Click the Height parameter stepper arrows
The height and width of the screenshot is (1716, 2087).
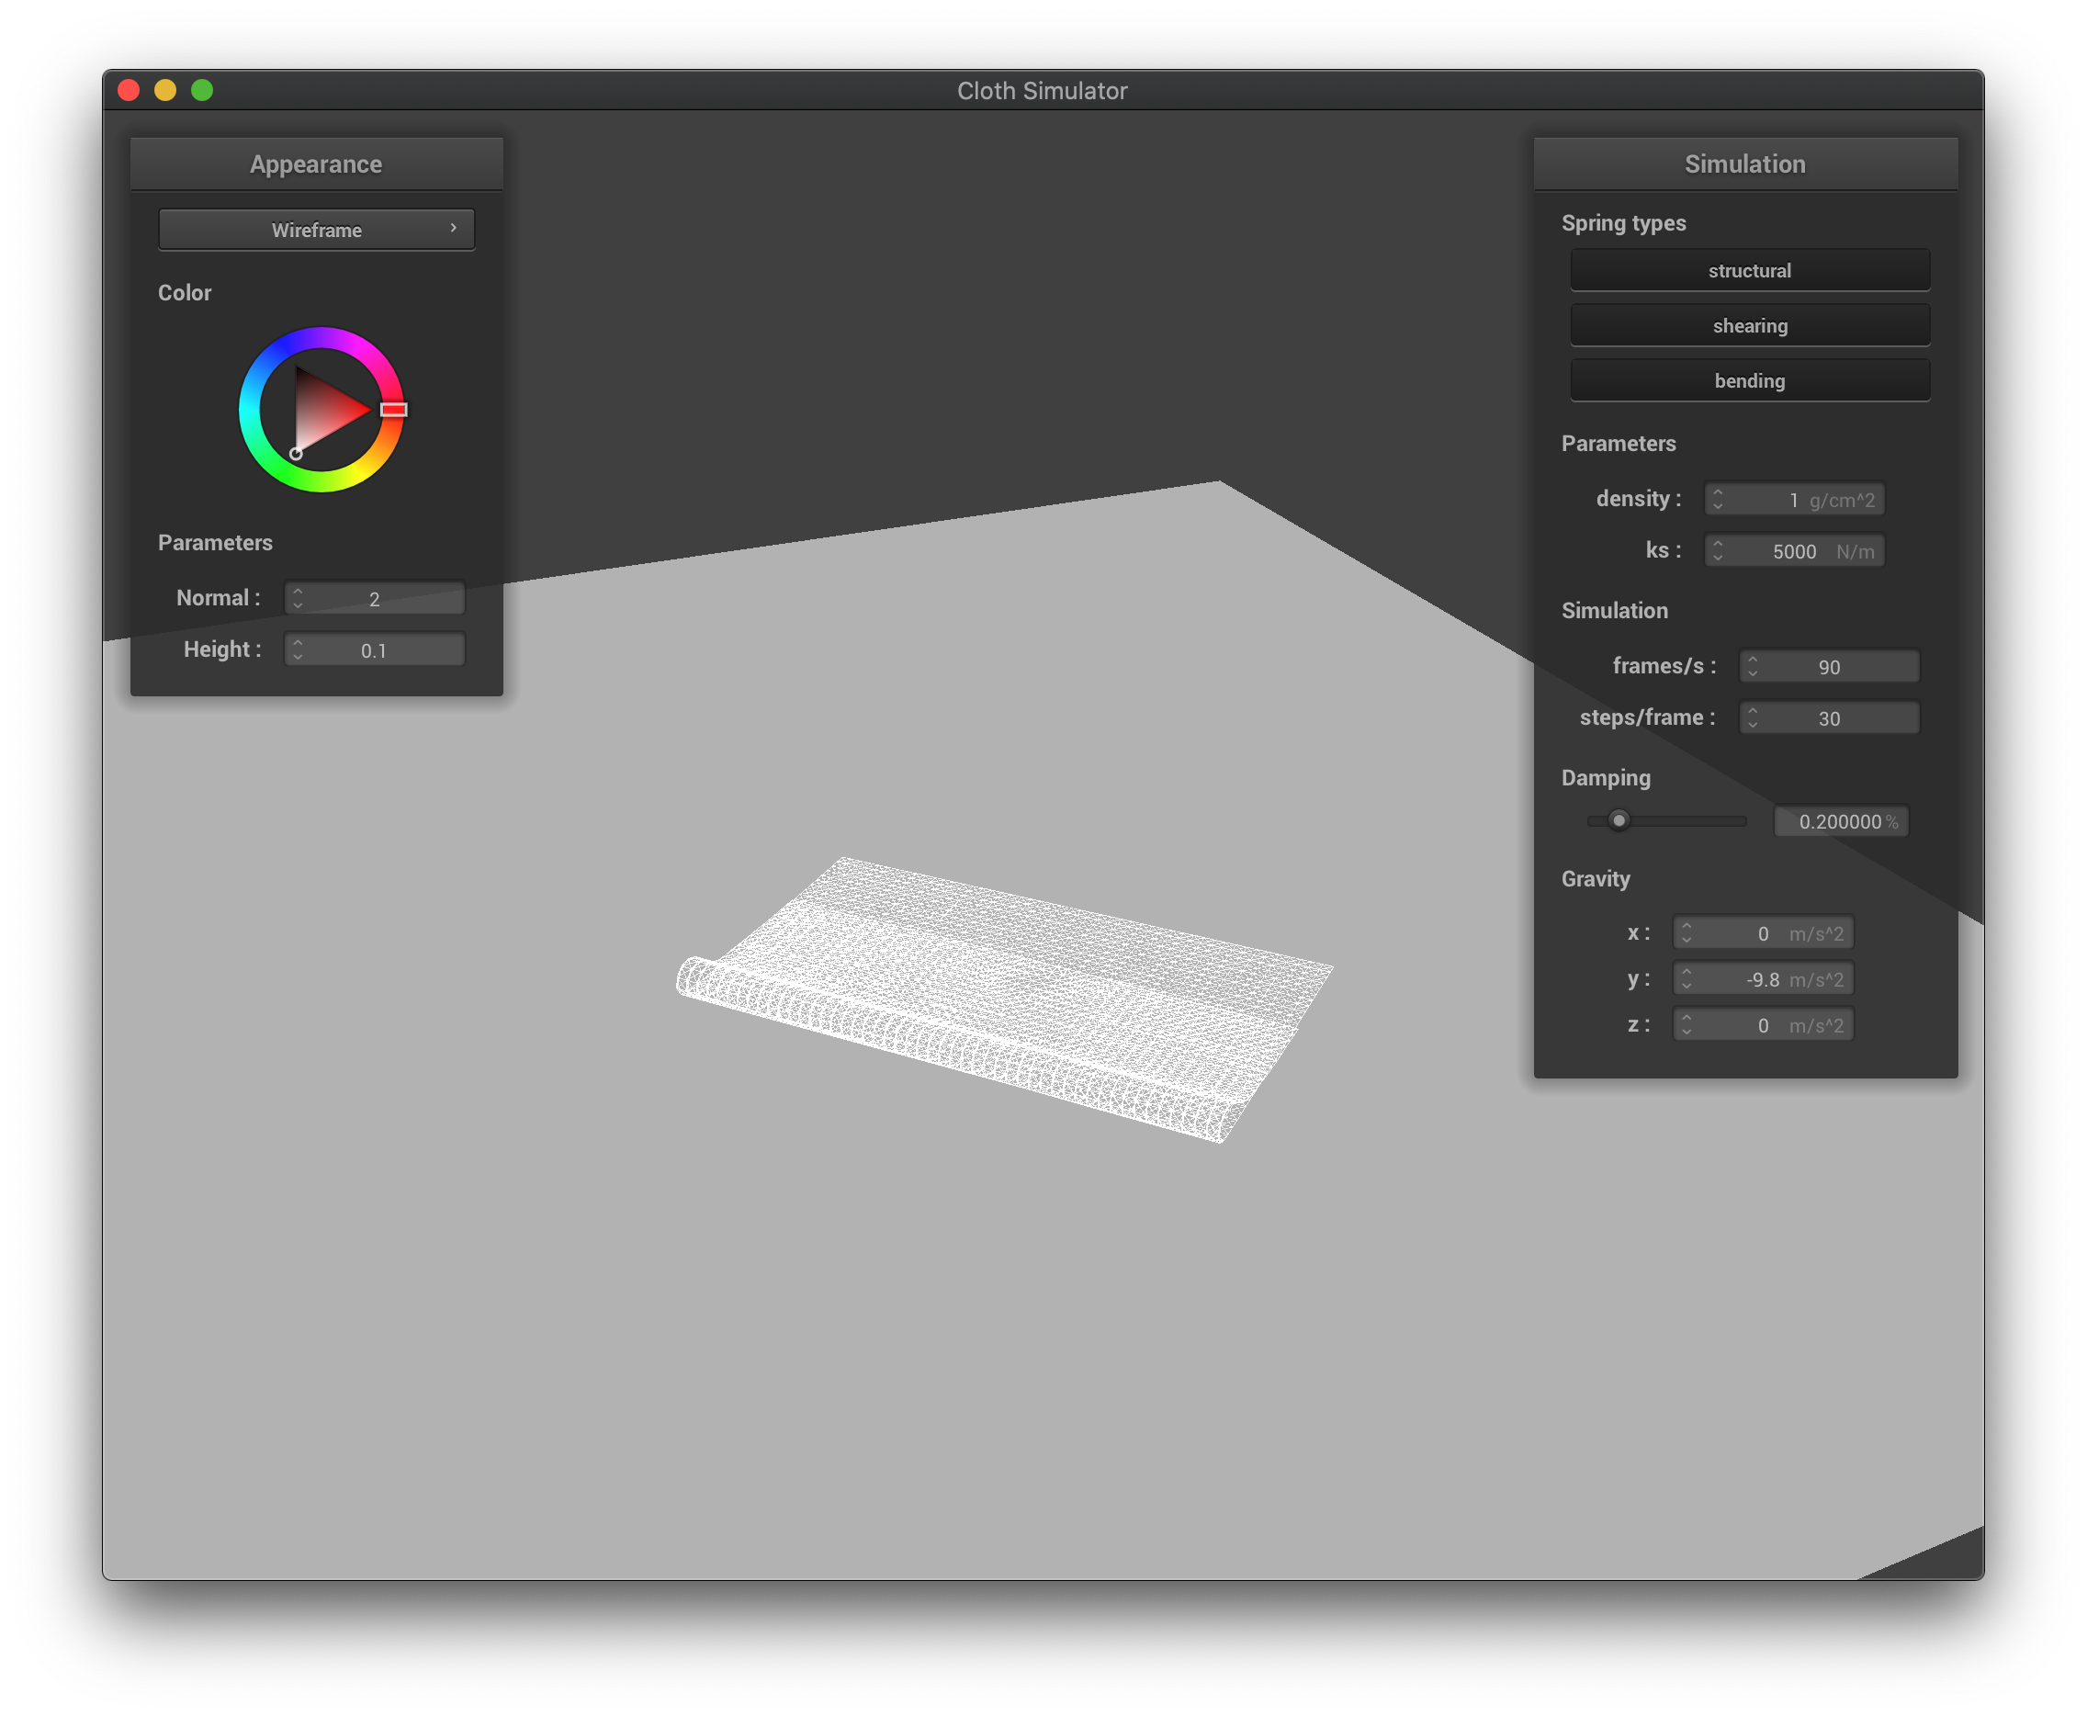click(298, 649)
